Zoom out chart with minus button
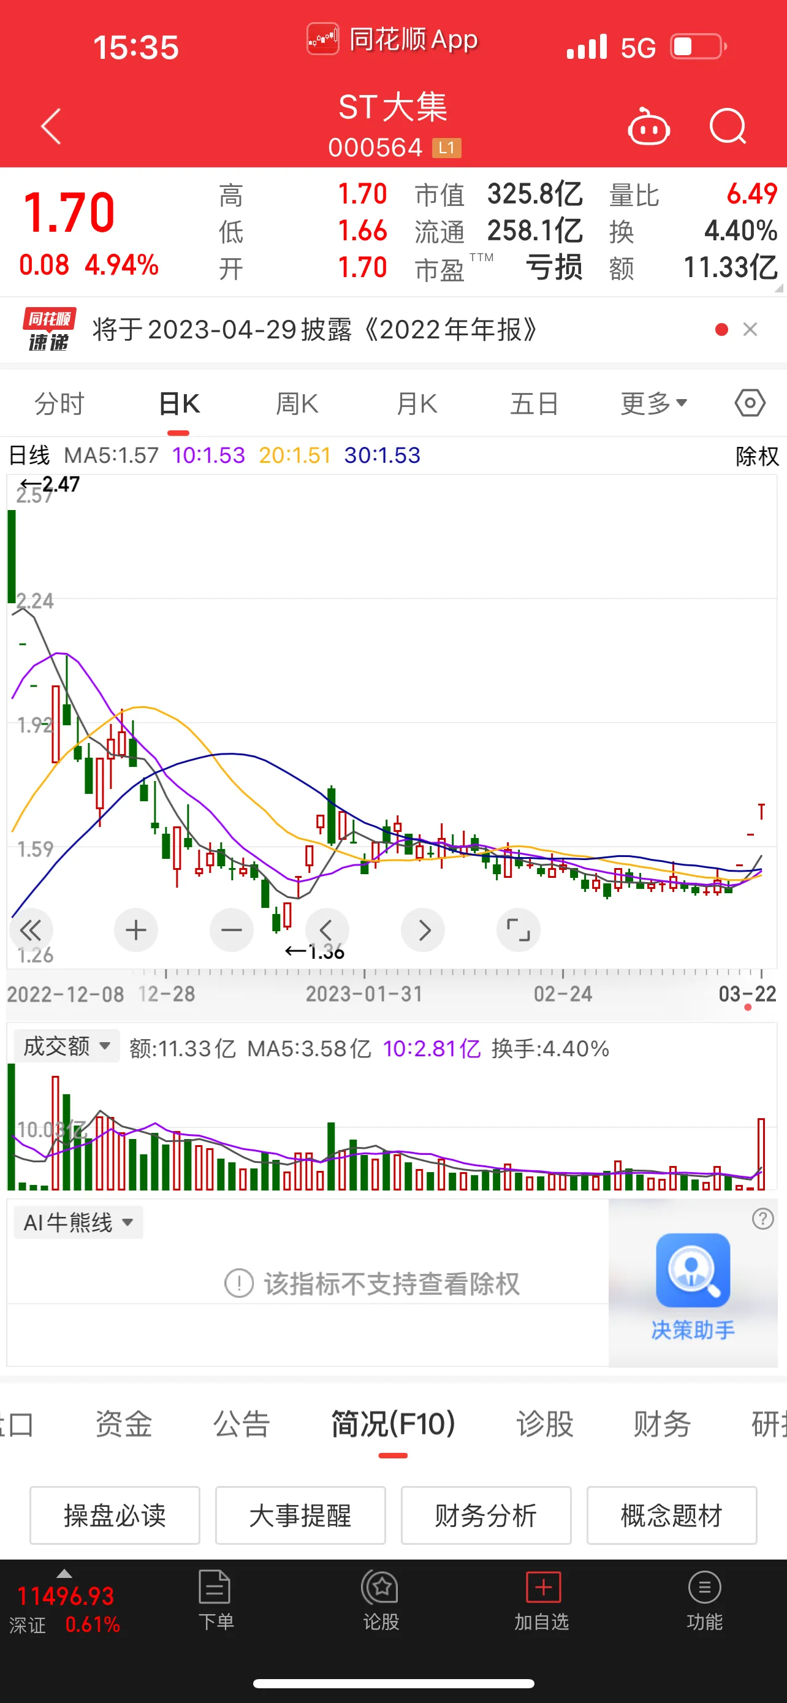 tap(231, 929)
